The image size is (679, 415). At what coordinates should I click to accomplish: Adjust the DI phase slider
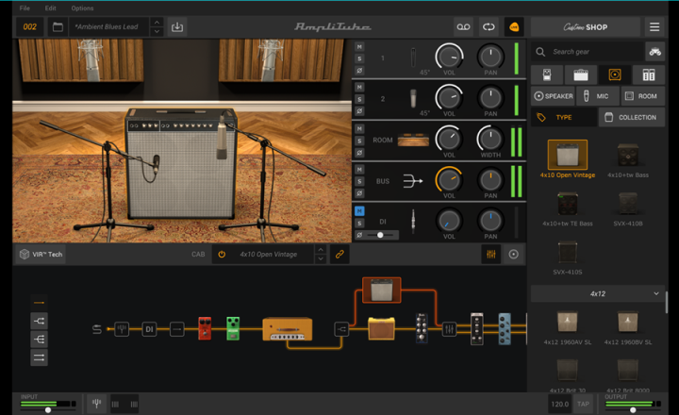pos(380,235)
